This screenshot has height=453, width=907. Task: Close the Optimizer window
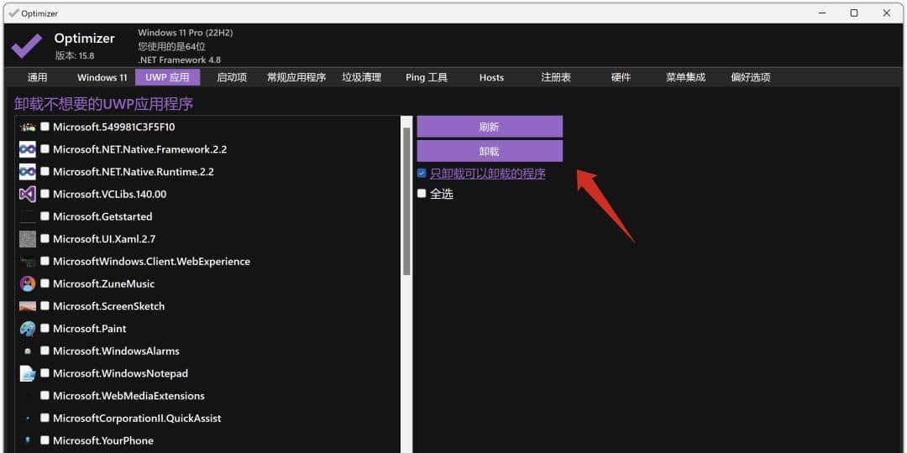click(886, 13)
